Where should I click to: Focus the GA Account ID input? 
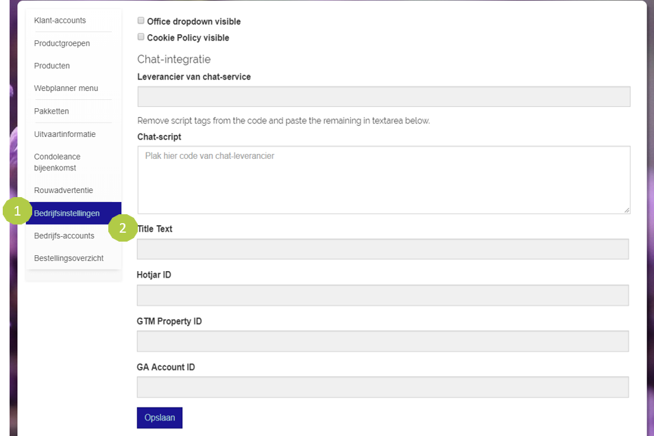tap(383, 387)
